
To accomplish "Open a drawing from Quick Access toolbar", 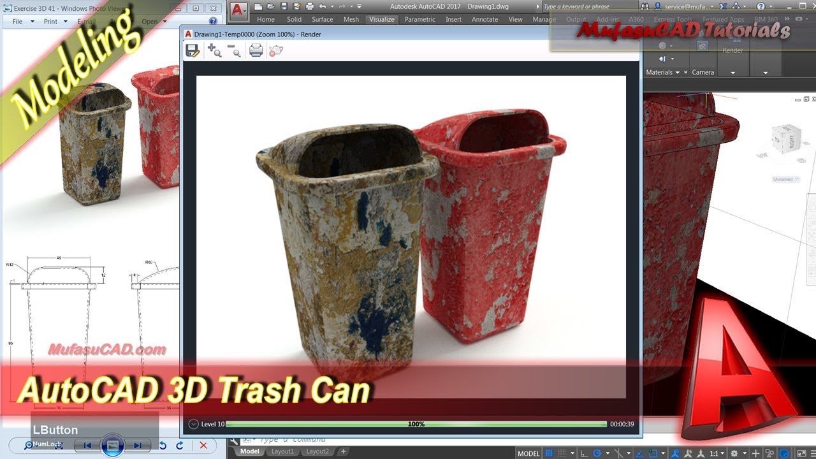I will pyautogui.click(x=271, y=6).
